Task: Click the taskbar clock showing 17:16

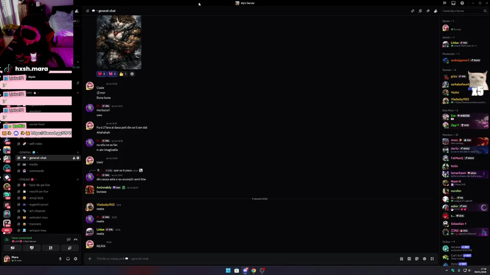Action: [x=480, y=270]
